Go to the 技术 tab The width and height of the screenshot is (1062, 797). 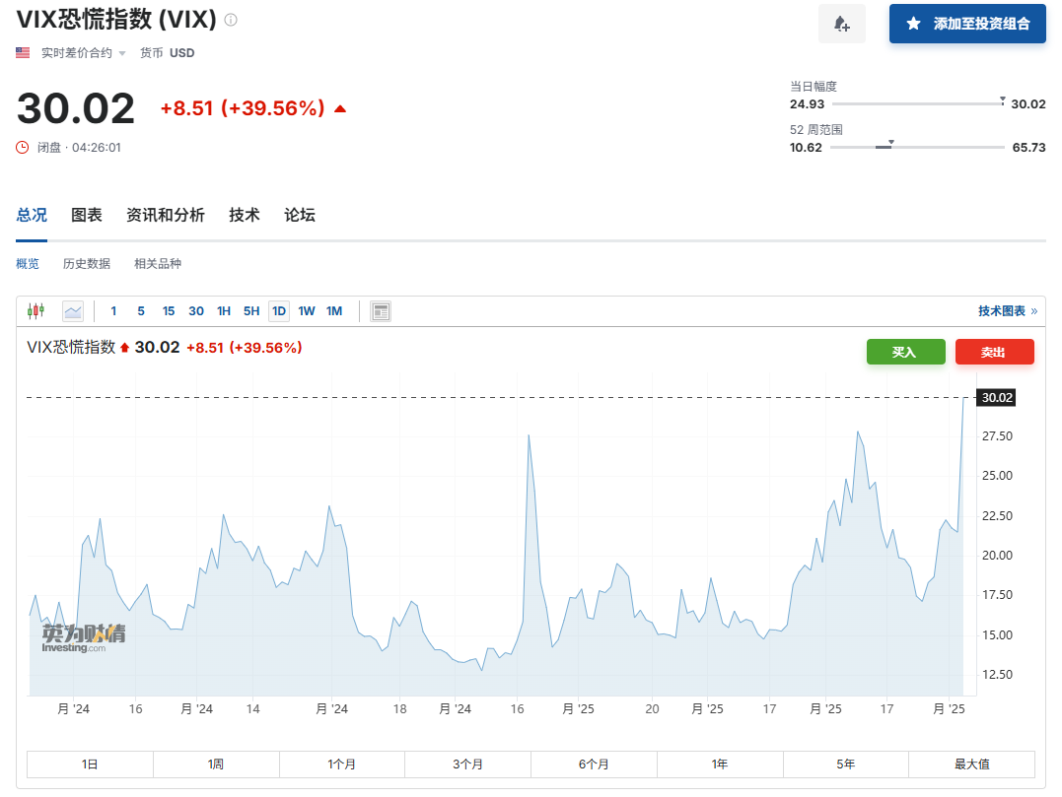click(x=245, y=215)
